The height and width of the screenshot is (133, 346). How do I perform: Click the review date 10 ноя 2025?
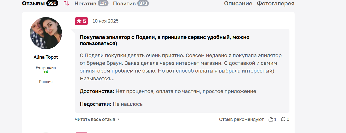tap(105, 21)
